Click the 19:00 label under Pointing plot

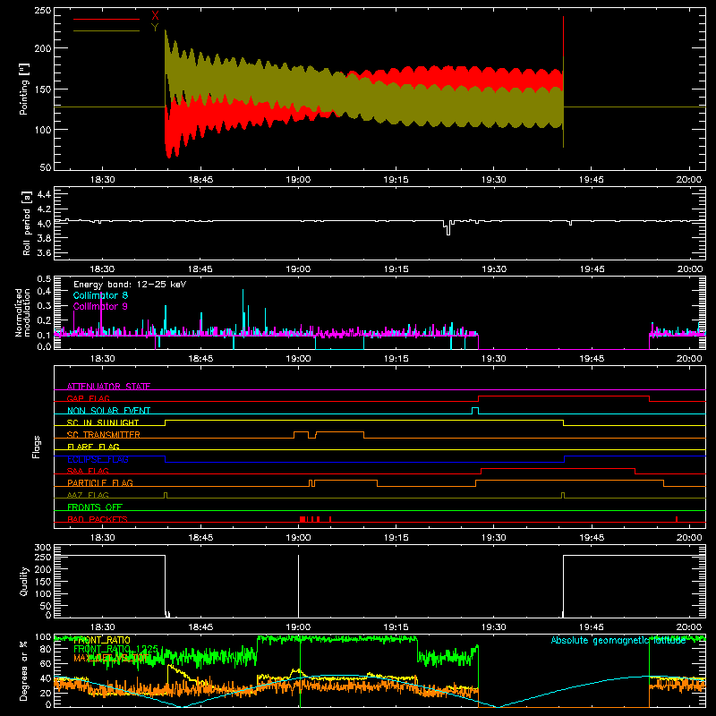click(298, 180)
